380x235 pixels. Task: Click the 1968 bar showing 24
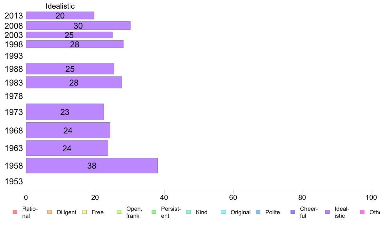pos(68,130)
